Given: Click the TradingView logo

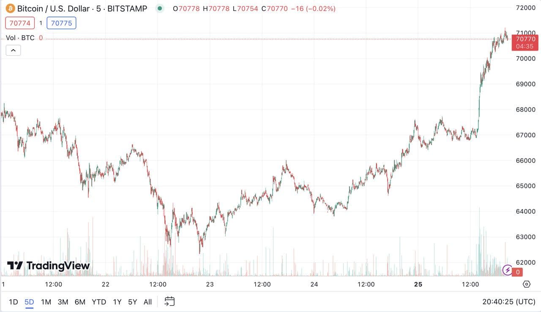Looking at the screenshot, I should point(48,266).
